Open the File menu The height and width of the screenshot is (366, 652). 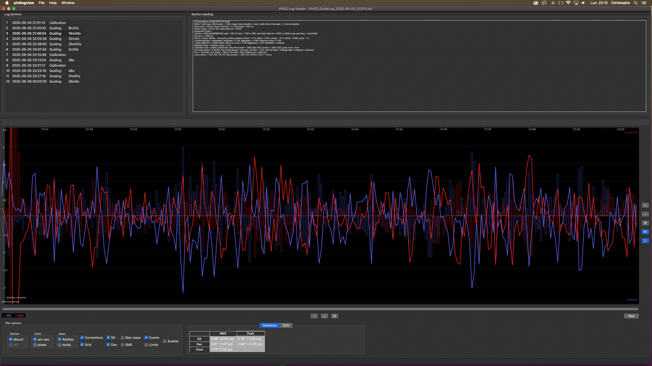[41, 3]
